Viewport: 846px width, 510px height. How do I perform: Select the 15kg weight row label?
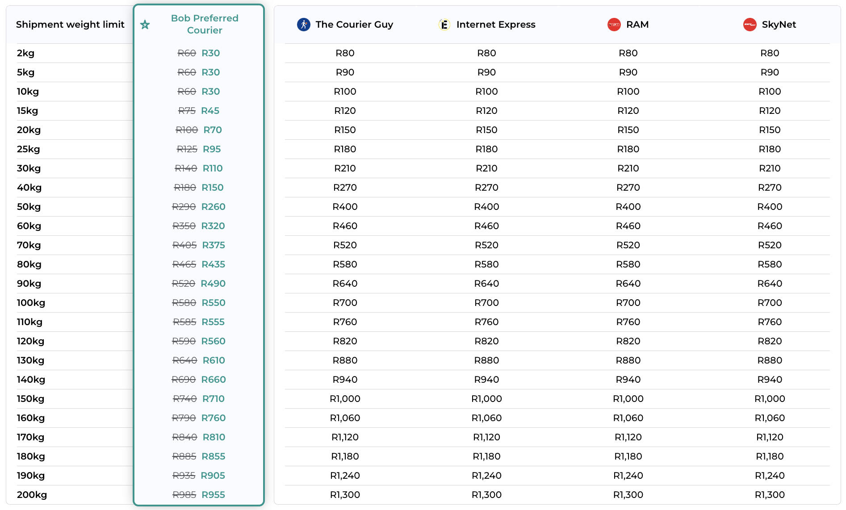point(27,111)
